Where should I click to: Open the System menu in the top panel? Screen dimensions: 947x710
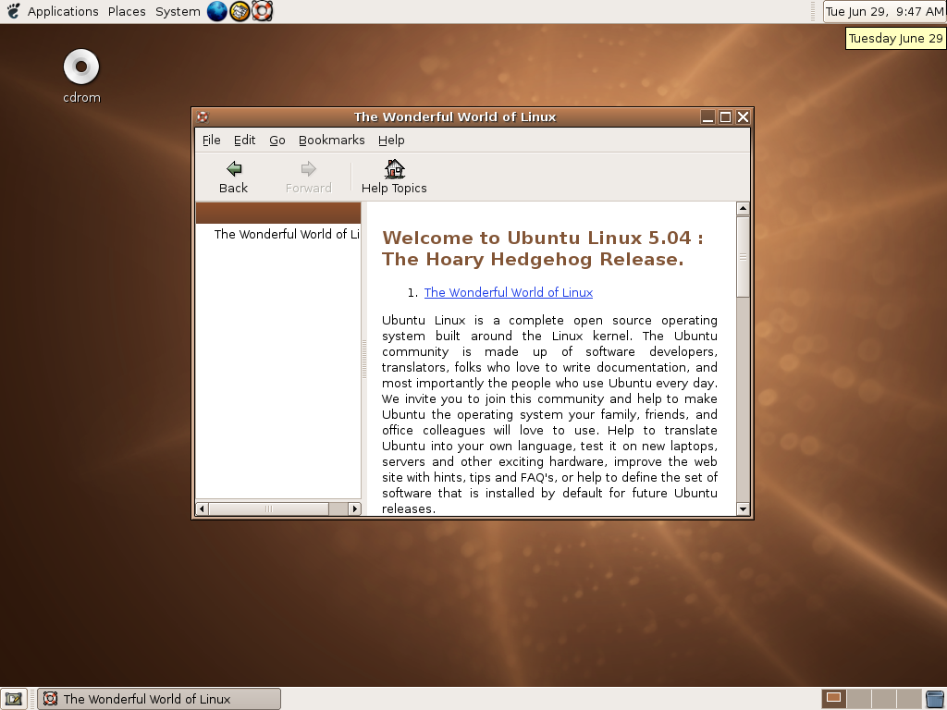177,11
